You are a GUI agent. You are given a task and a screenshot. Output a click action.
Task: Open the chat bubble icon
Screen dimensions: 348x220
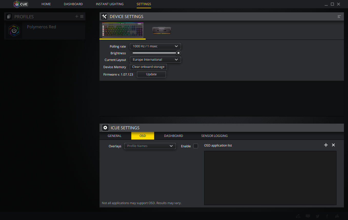point(308,216)
